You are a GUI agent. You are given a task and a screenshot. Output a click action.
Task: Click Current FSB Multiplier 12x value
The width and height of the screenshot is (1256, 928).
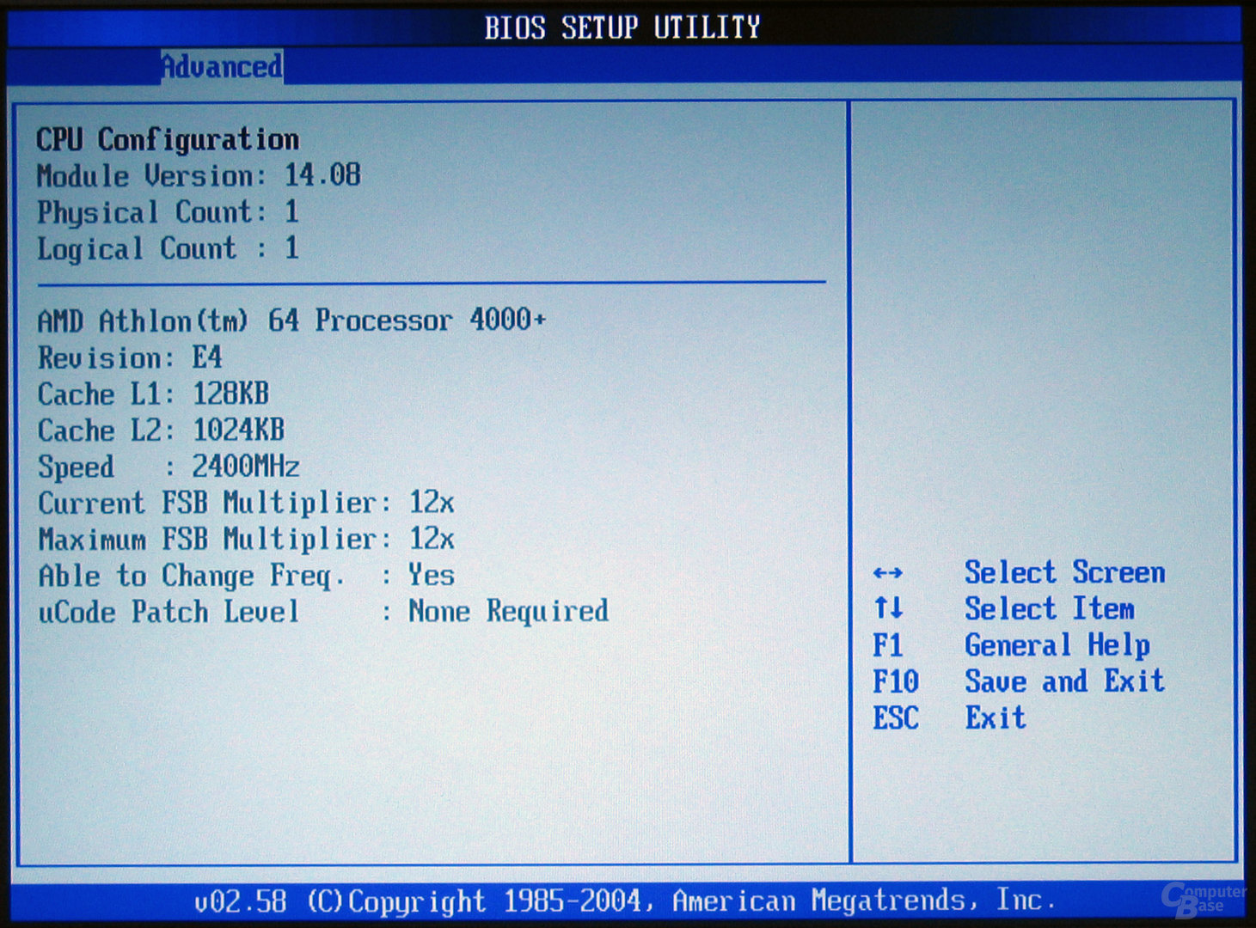(432, 503)
